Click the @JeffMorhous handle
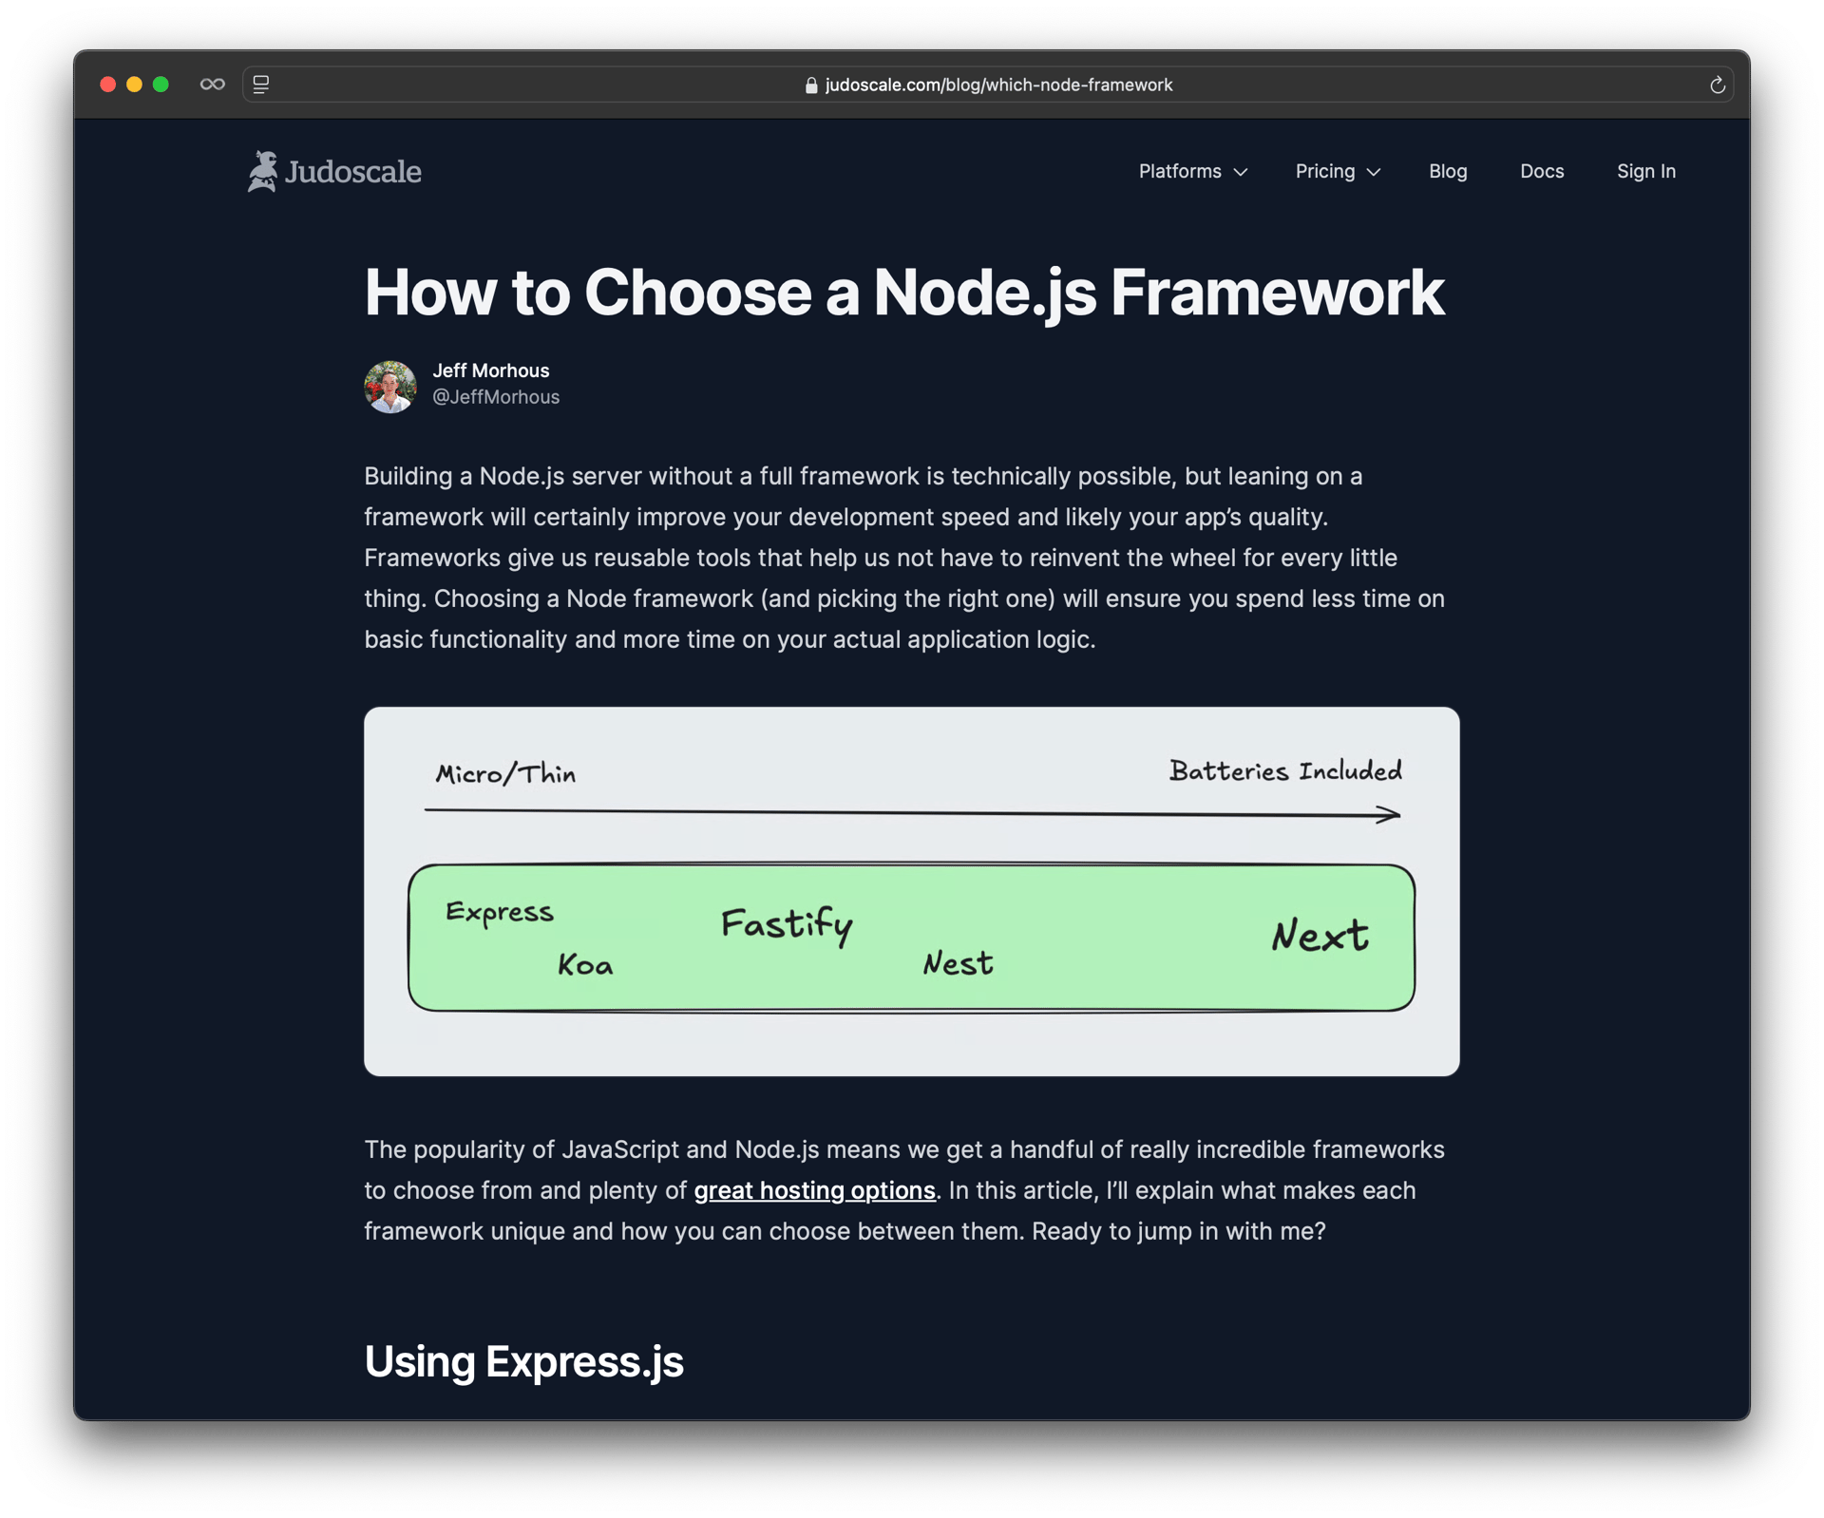Viewport: 1824px width, 1518px height. pyautogui.click(x=495, y=397)
